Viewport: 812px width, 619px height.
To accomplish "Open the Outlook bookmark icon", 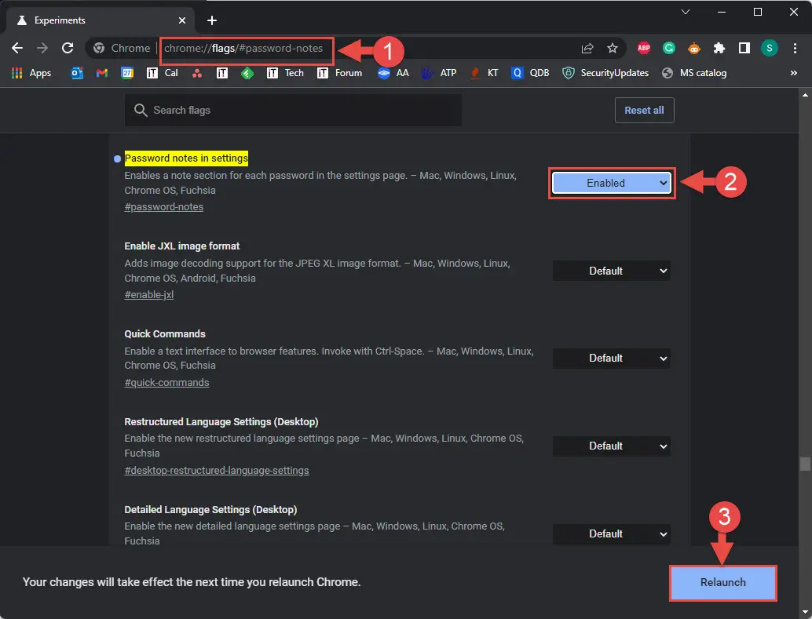I will coord(77,73).
